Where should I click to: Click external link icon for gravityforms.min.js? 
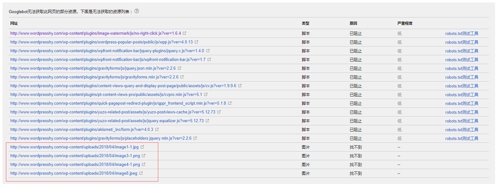point(182,77)
